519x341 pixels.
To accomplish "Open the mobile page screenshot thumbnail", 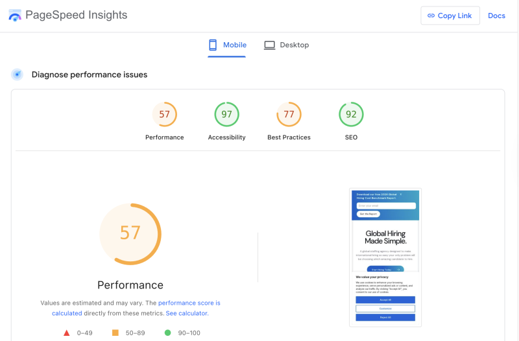I will click(x=385, y=257).
